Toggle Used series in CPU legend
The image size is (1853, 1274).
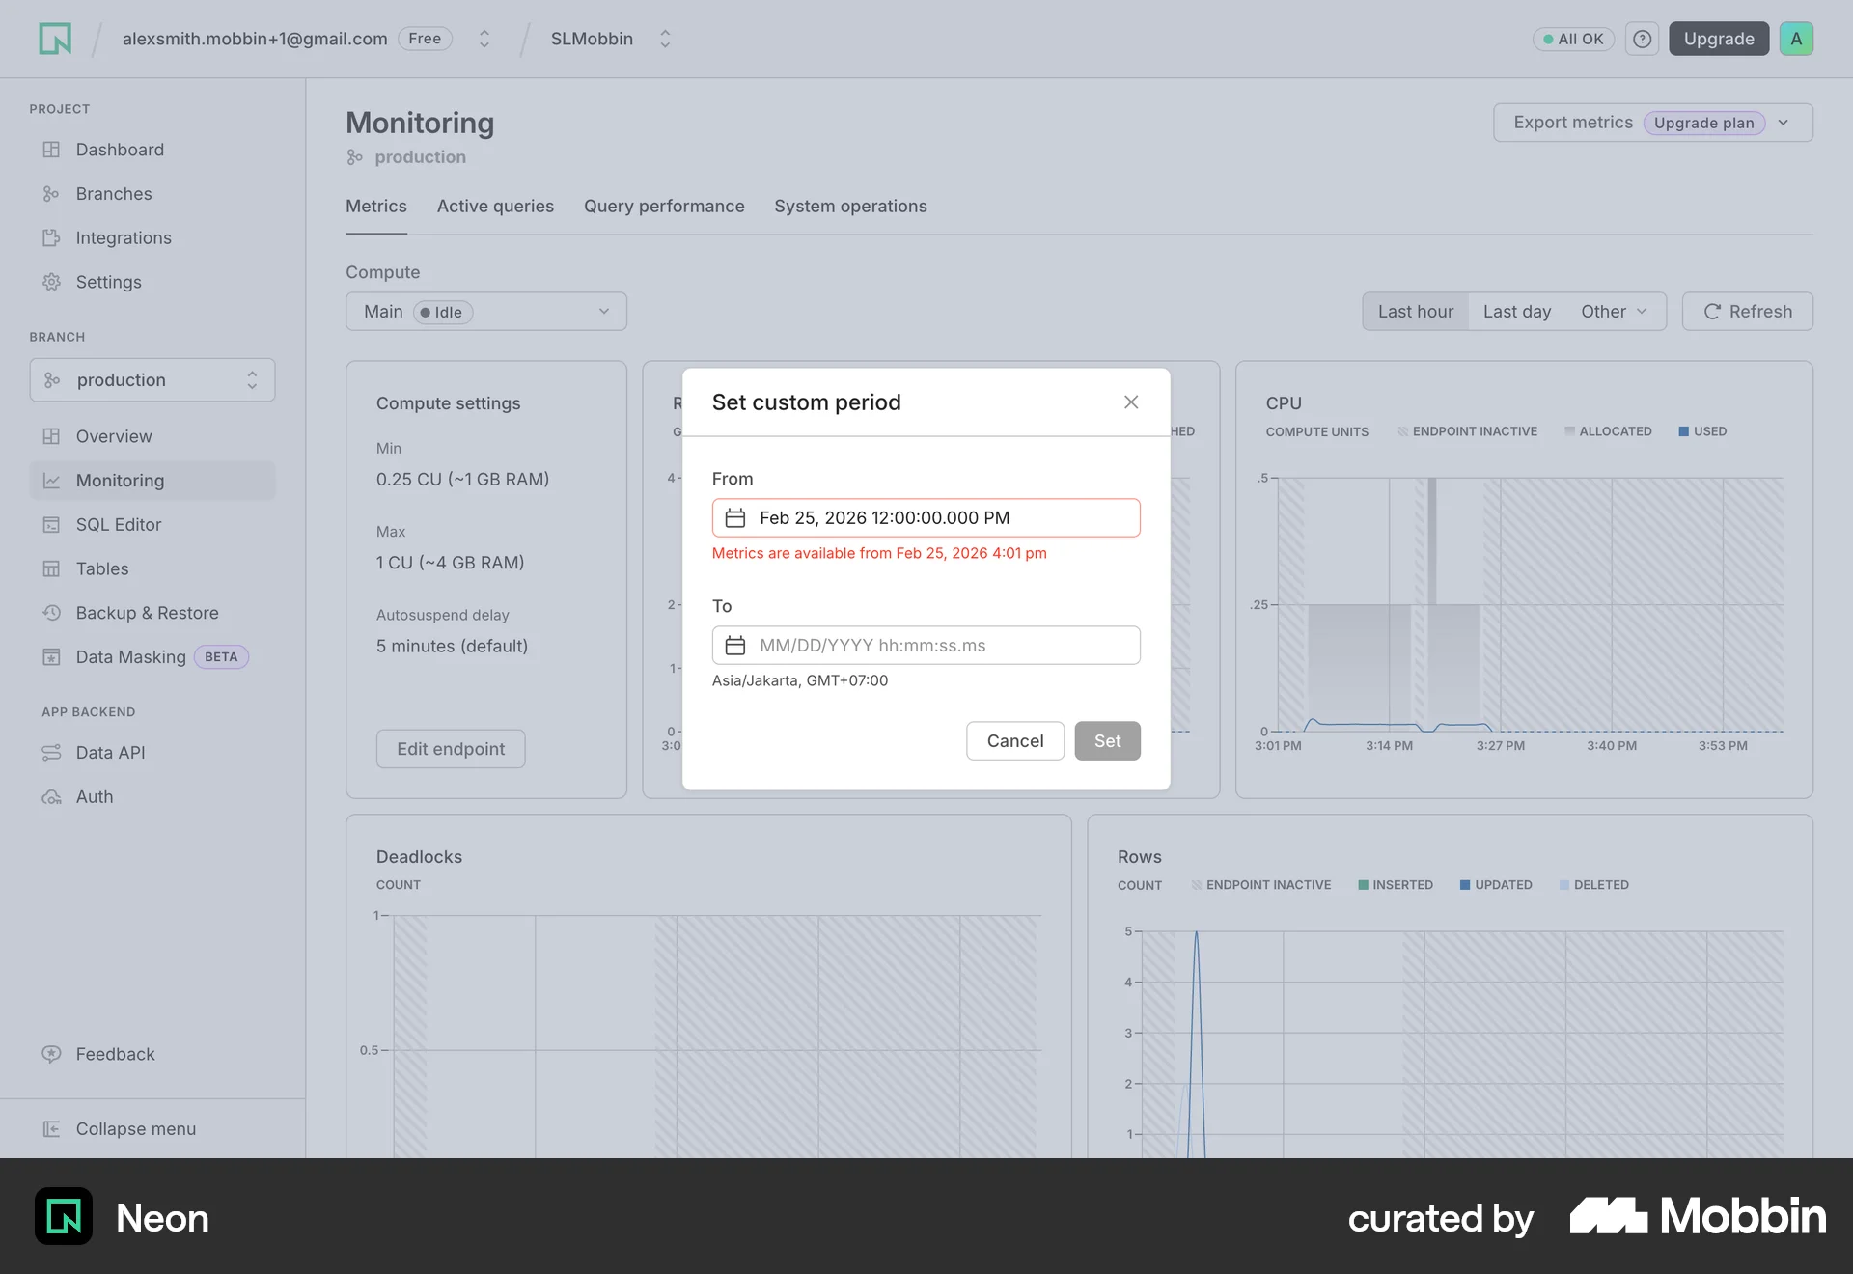[x=1702, y=431]
